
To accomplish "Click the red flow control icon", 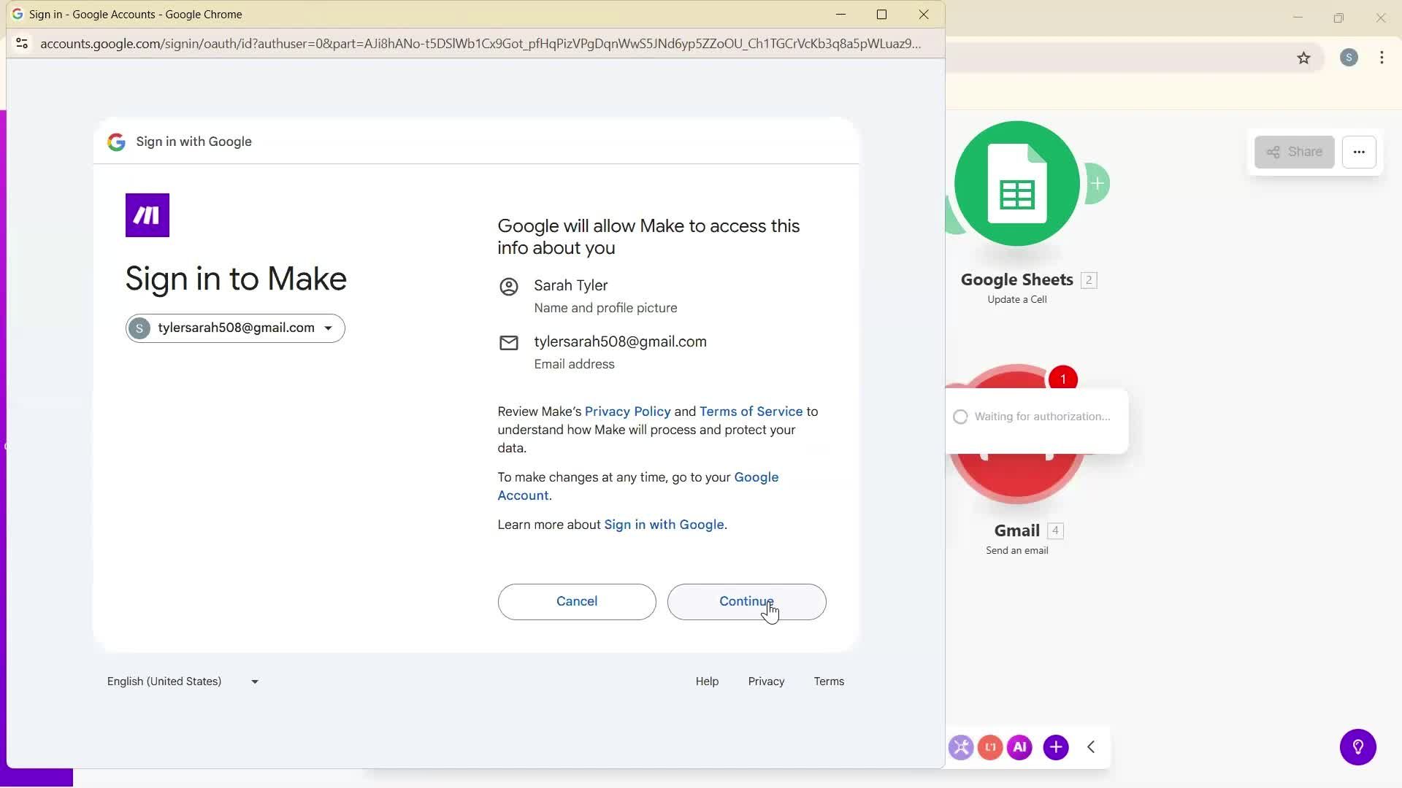I will click(x=990, y=747).
